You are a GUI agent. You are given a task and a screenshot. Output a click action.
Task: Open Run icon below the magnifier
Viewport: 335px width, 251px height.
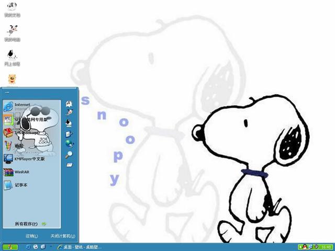pos(70,165)
